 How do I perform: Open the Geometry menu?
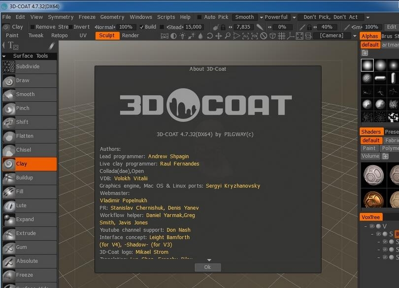[112, 17]
